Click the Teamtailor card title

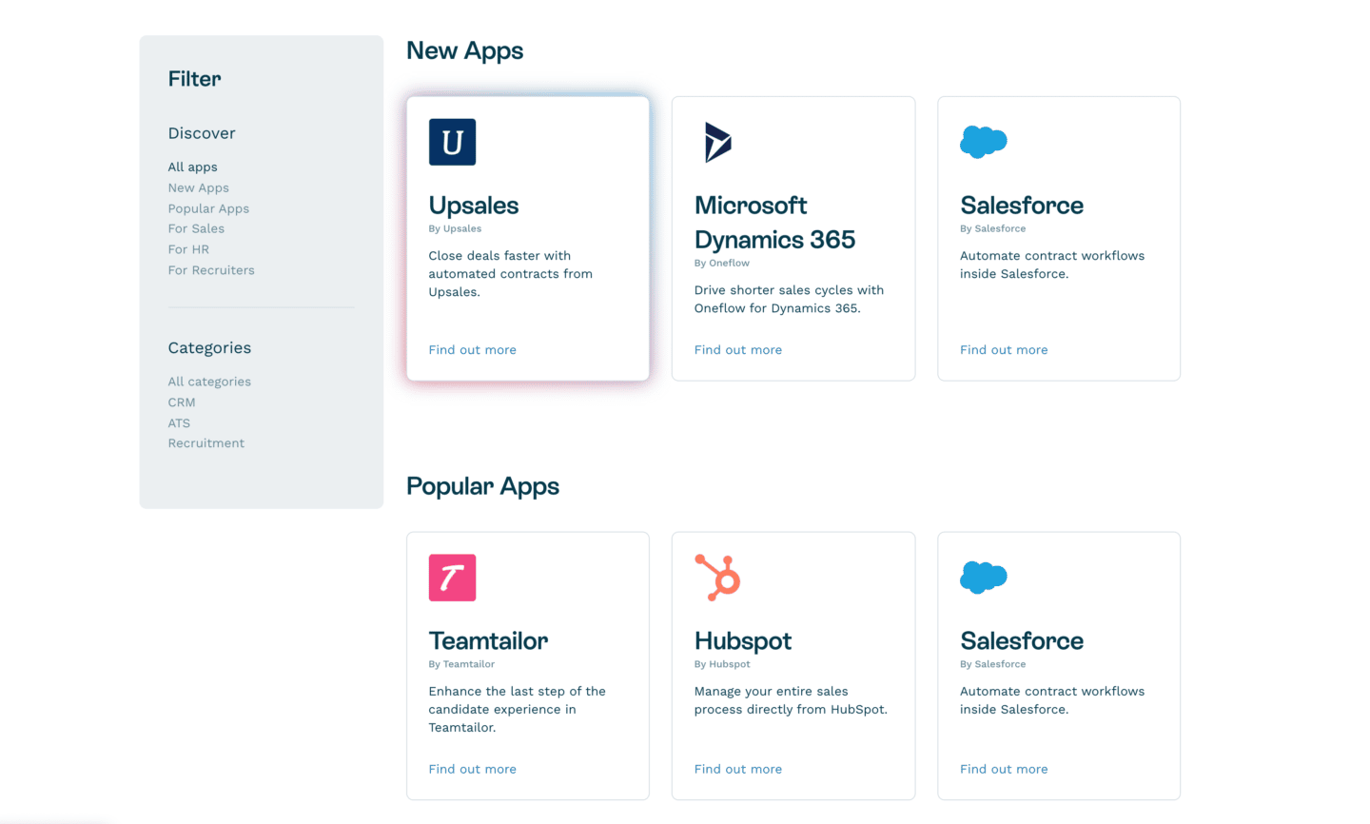tap(488, 641)
